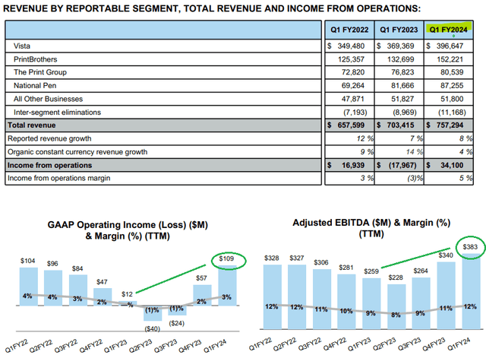The image size is (486, 355).
Task: Click All Other Businesses value 51,827
Action: click(402, 99)
